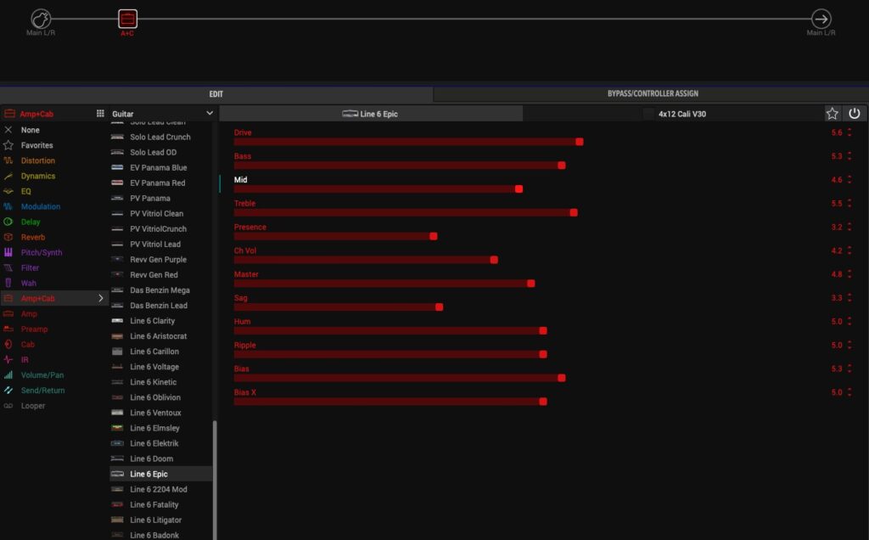Toggle the block bypass power button
The image size is (869, 540).
tap(855, 114)
